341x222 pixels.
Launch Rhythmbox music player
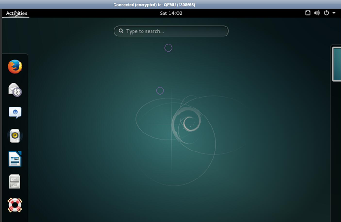15,136
